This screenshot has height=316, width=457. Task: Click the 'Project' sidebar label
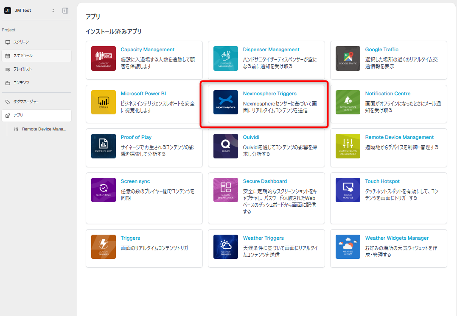click(8, 30)
